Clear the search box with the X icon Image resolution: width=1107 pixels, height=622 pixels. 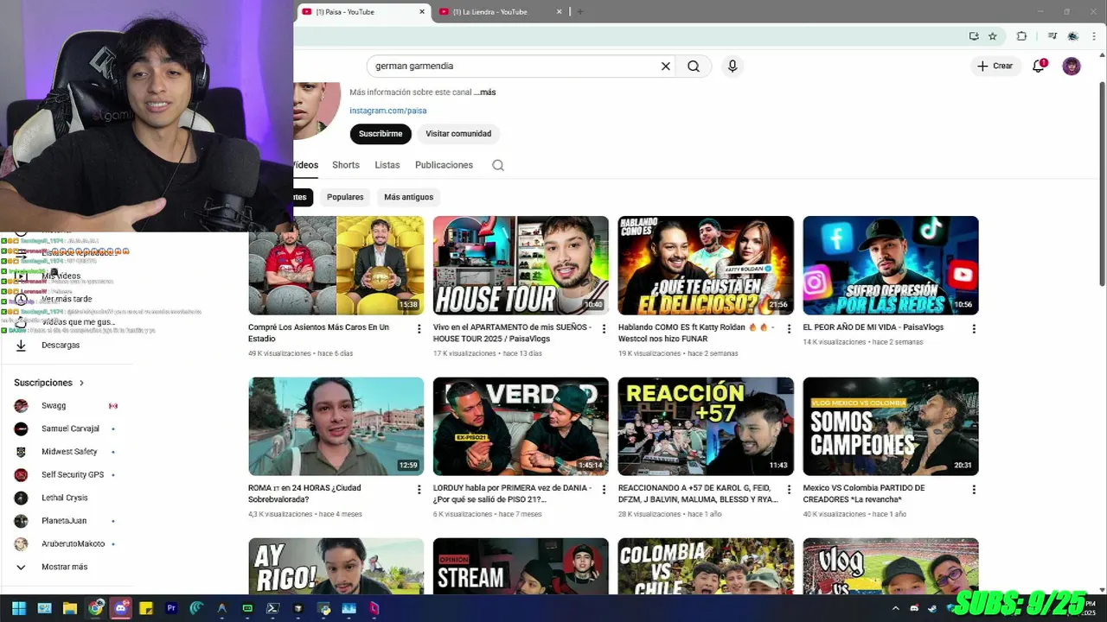[666, 66]
